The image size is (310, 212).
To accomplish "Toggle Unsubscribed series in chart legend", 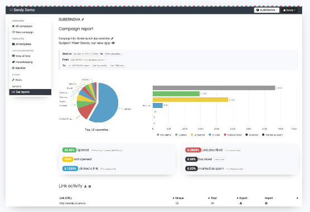I will click(x=232, y=135).
